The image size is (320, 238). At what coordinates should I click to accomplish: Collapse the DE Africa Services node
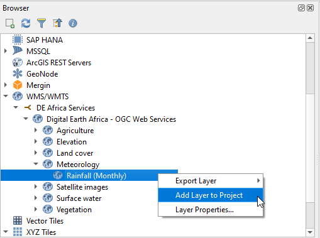pyautogui.click(x=16, y=107)
